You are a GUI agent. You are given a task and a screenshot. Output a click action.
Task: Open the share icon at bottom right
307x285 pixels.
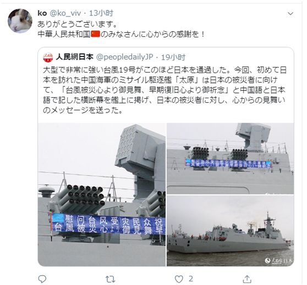[x=247, y=279]
